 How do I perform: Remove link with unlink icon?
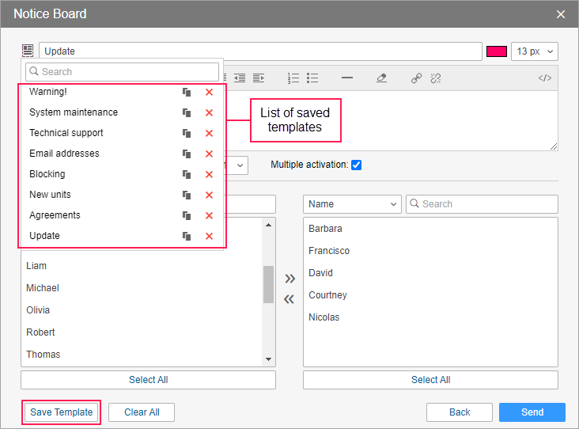tap(435, 78)
